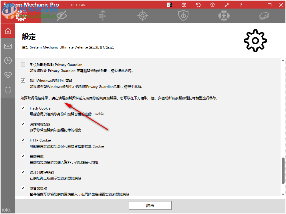This screenshot has width=286, height=214.
Task: Click the key icon in the title bar
Action: (x=227, y=5)
